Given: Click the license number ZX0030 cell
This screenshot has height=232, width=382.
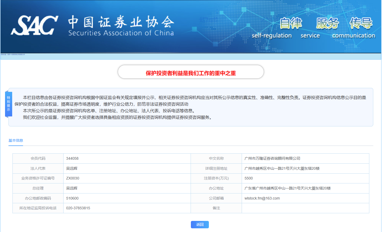Looking at the screenshot, I should click(73, 178).
